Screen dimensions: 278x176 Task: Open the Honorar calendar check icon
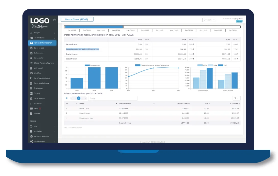click(x=31, y=114)
